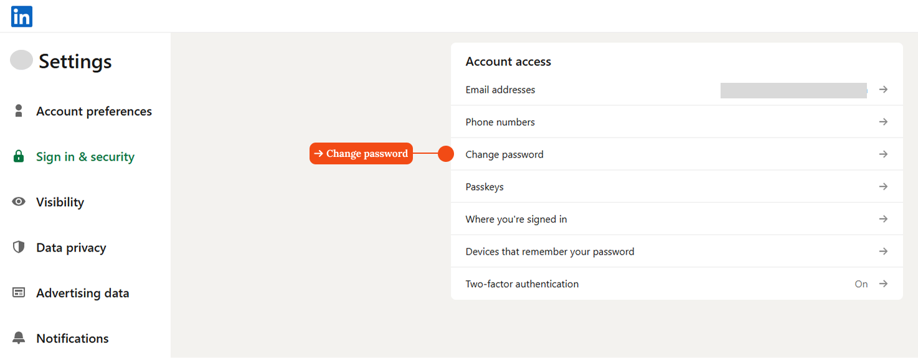Click the profile avatar next to Settings
The image size is (918, 358).
[21, 60]
